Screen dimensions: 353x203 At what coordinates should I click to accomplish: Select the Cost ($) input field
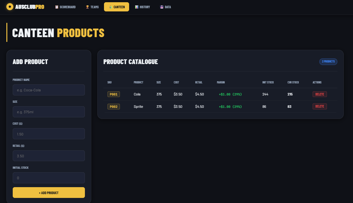[x=49, y=134]
